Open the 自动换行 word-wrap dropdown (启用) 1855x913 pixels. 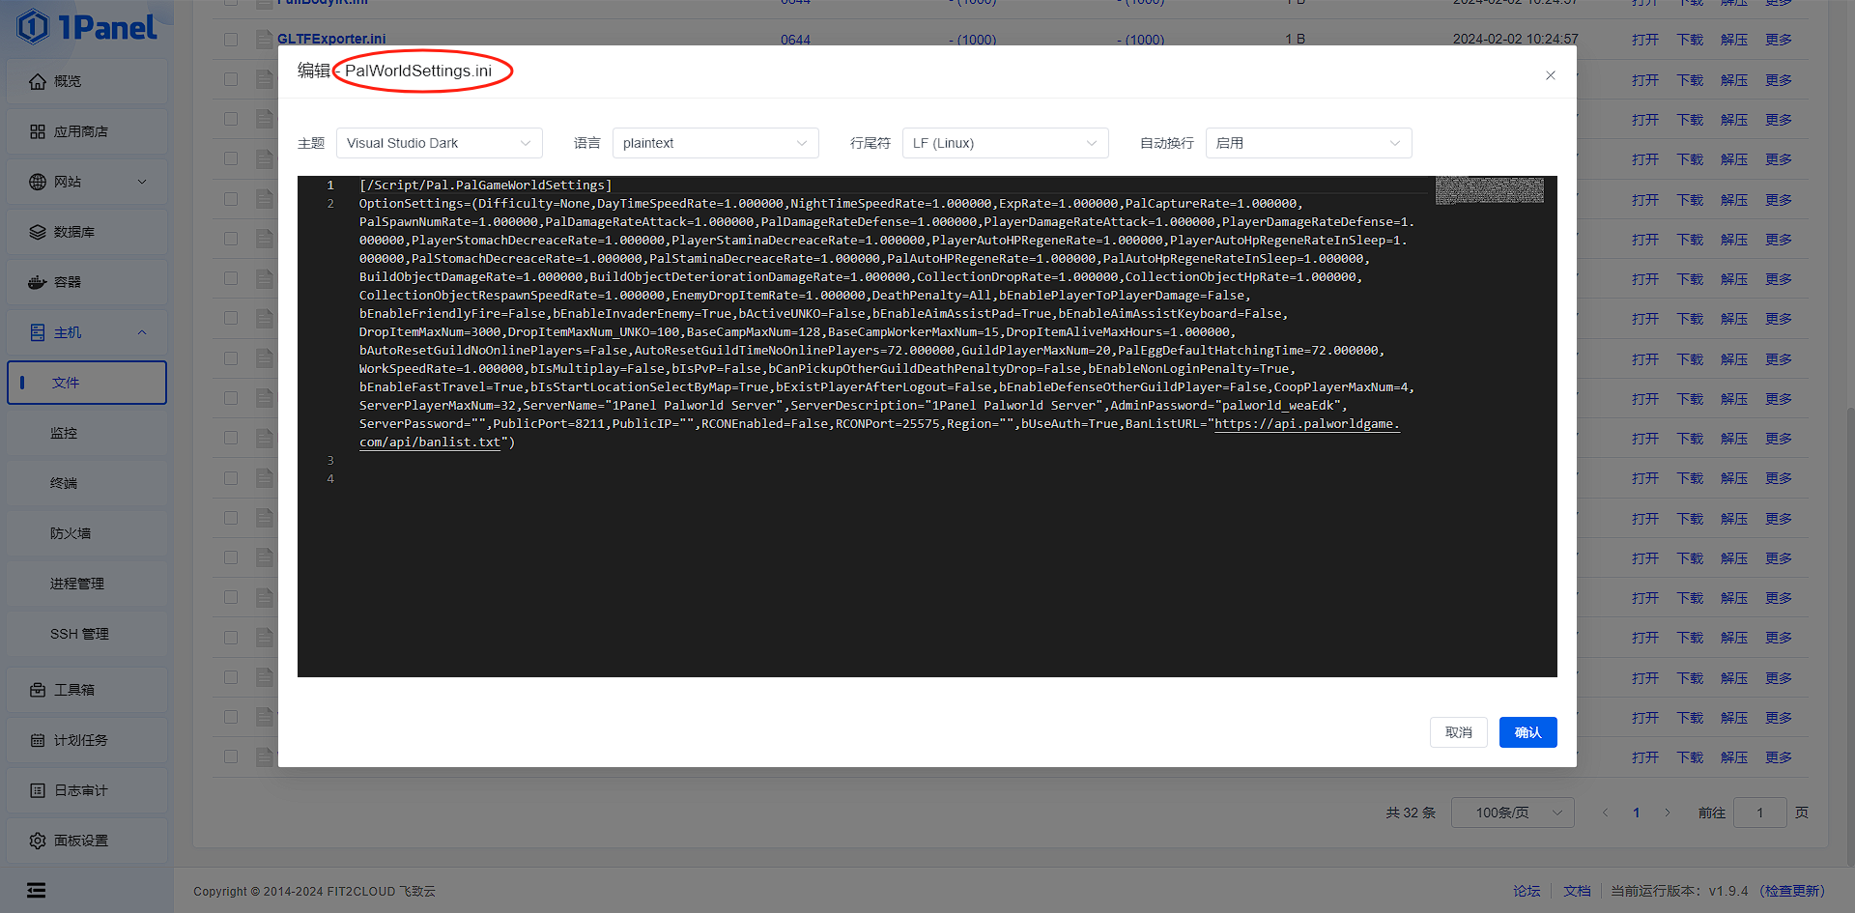pos(1309,143)
